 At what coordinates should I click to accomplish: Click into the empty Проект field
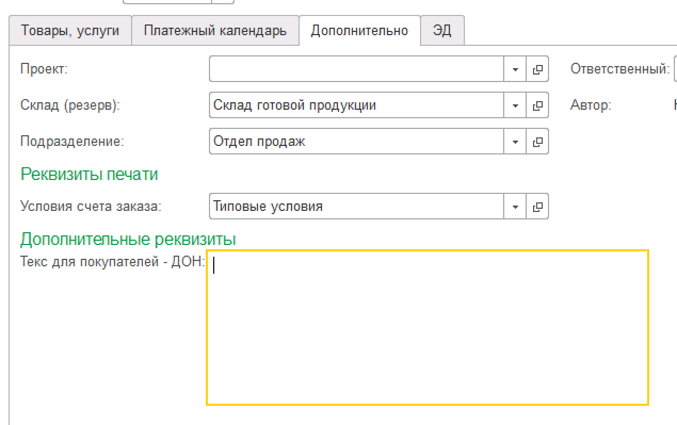(x=356, y=69)
